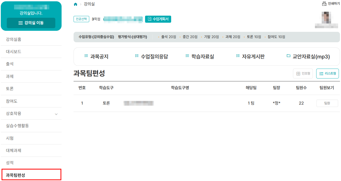
Task: Click 토론 cell in table row
Action: pyautogui.click(x=106, y=103)
